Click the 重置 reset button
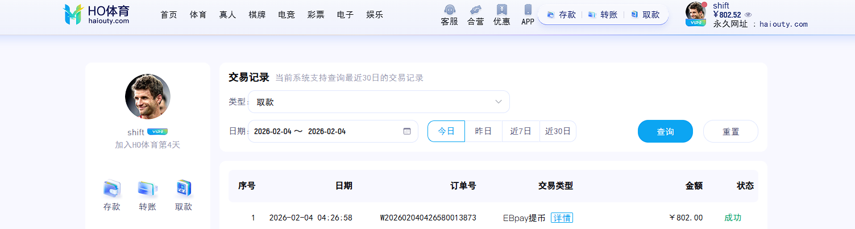 (731, 131)
